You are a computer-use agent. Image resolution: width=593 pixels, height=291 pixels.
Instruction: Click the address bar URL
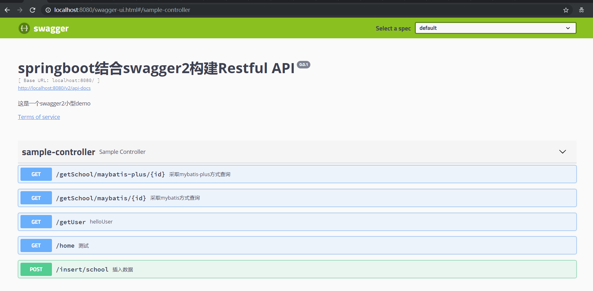coord(122,10)
